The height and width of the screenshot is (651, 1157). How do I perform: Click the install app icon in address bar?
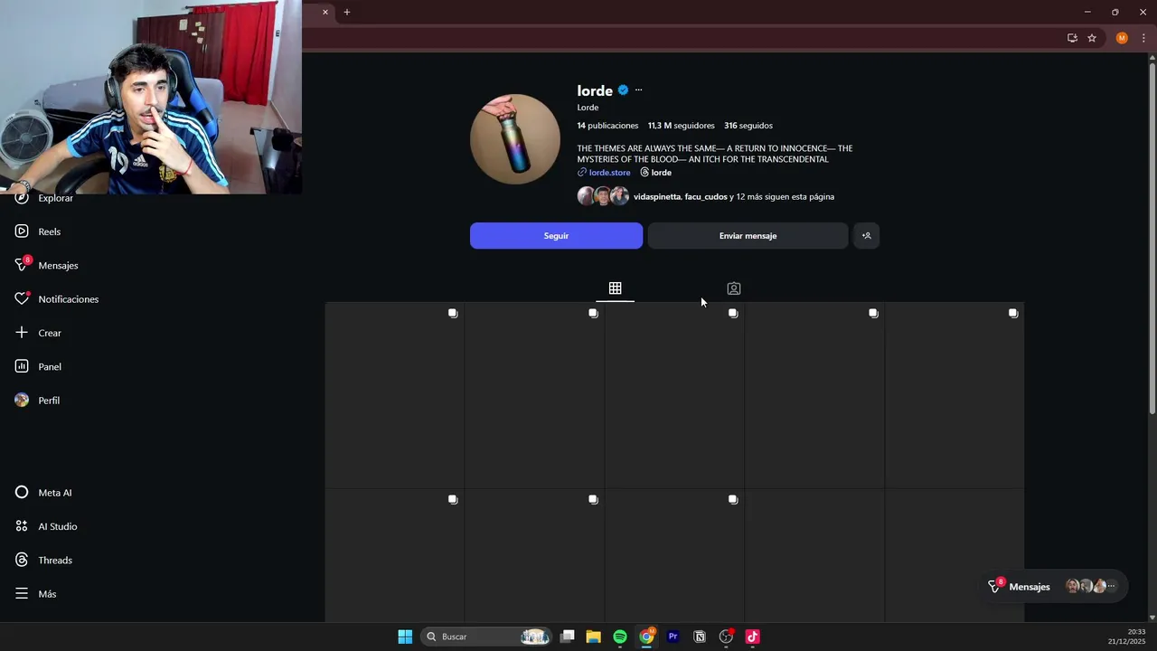1072,38
